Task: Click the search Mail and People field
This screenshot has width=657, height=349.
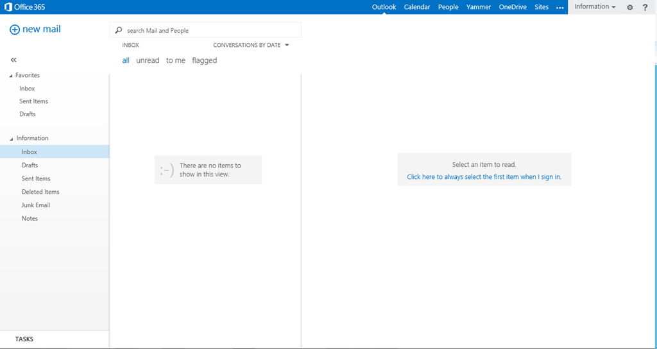Action: click(212, 30)
